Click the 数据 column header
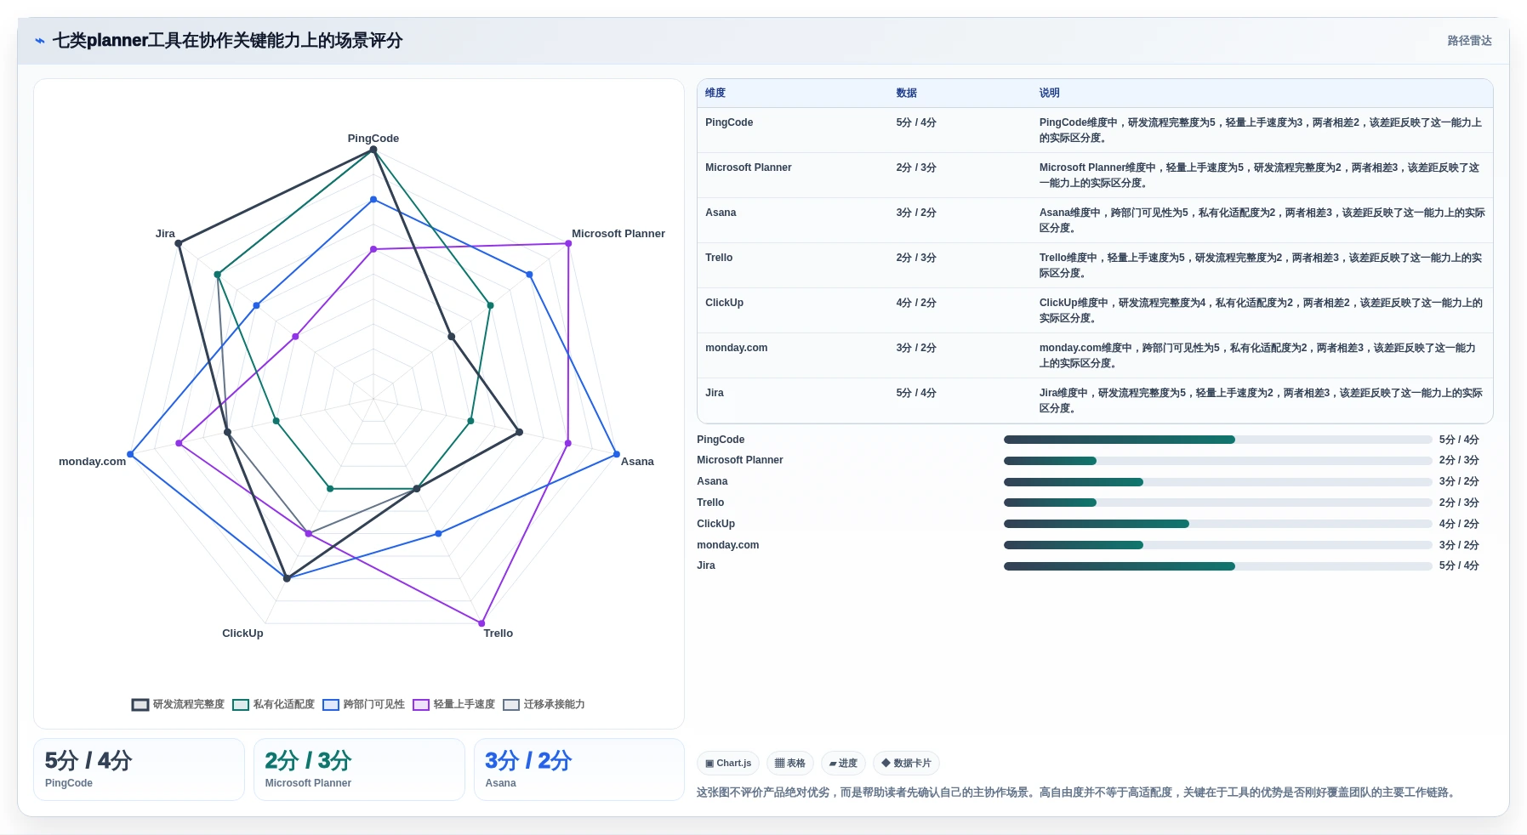This screenshot has height=835, width=1527. tap(907, 94)
